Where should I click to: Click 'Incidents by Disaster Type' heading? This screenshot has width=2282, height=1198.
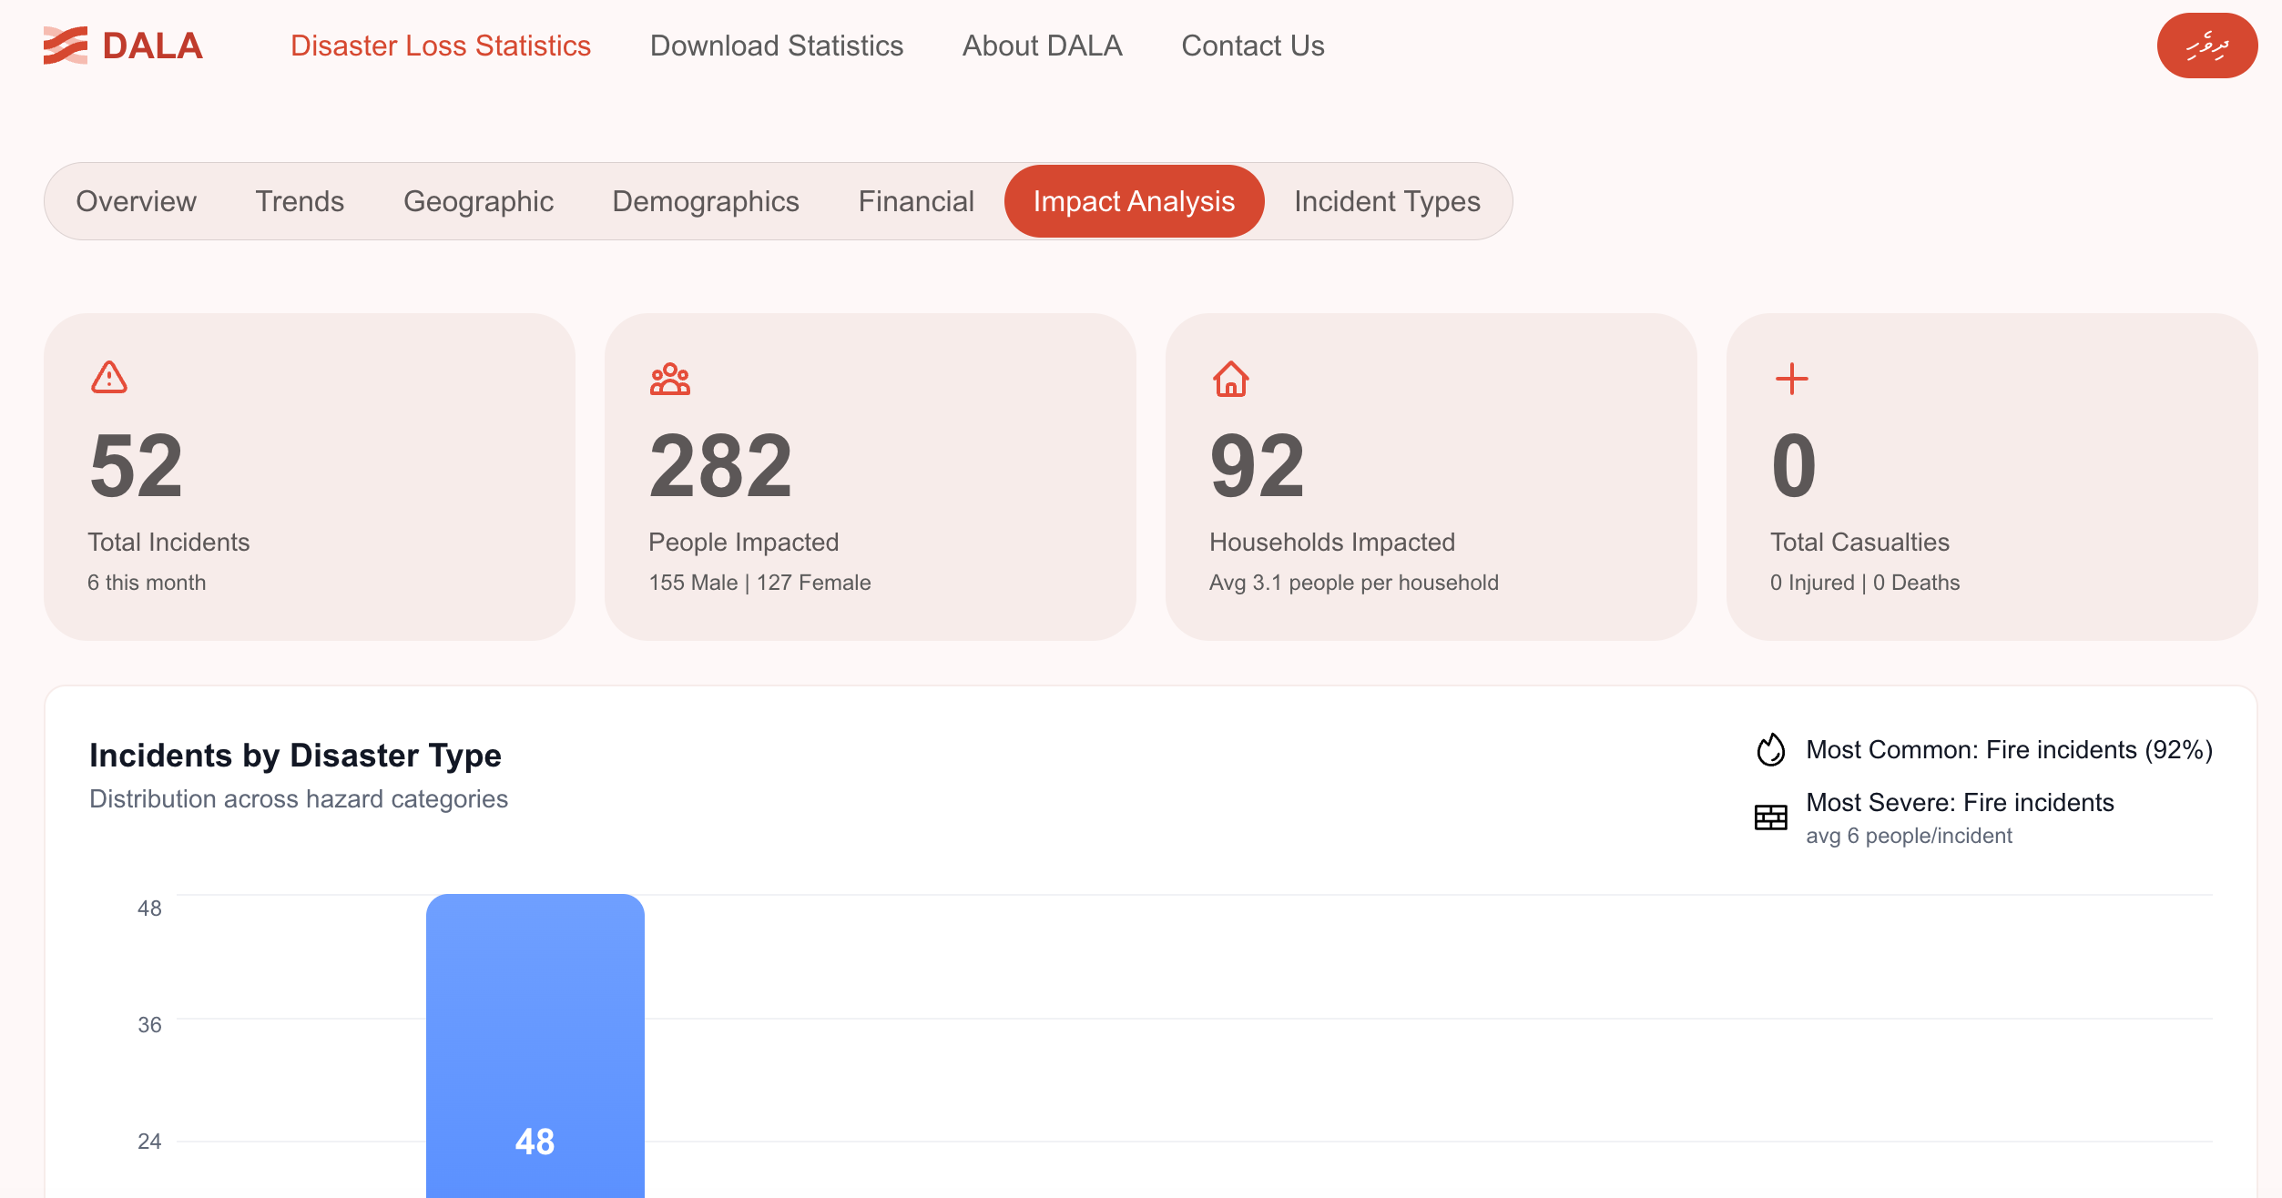click(x=295, y=756)
